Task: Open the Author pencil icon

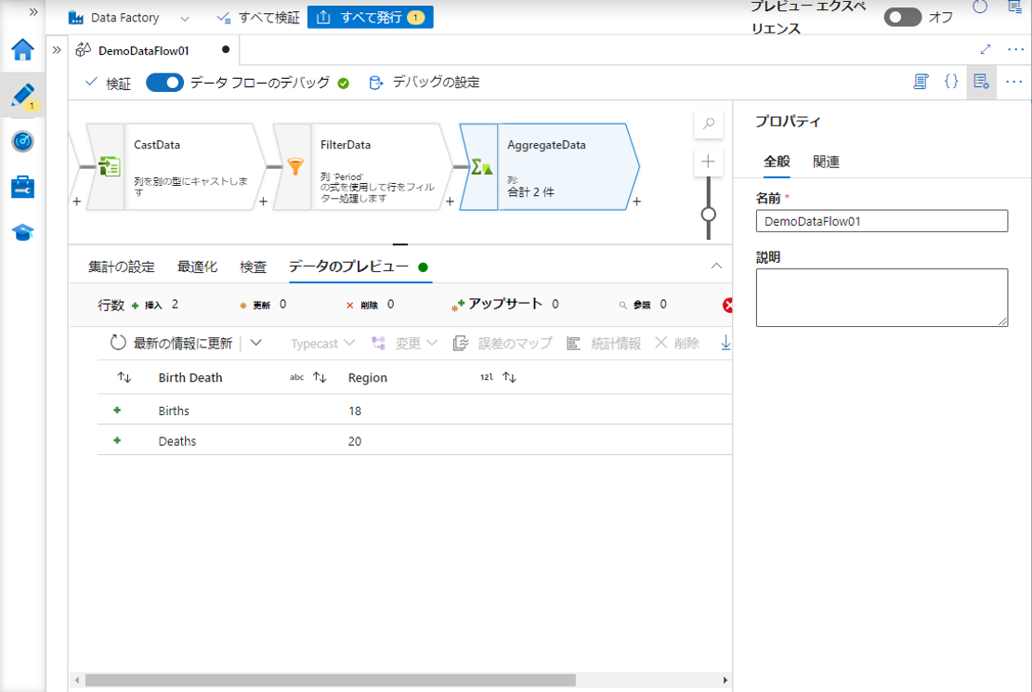Action: [22, 95]
